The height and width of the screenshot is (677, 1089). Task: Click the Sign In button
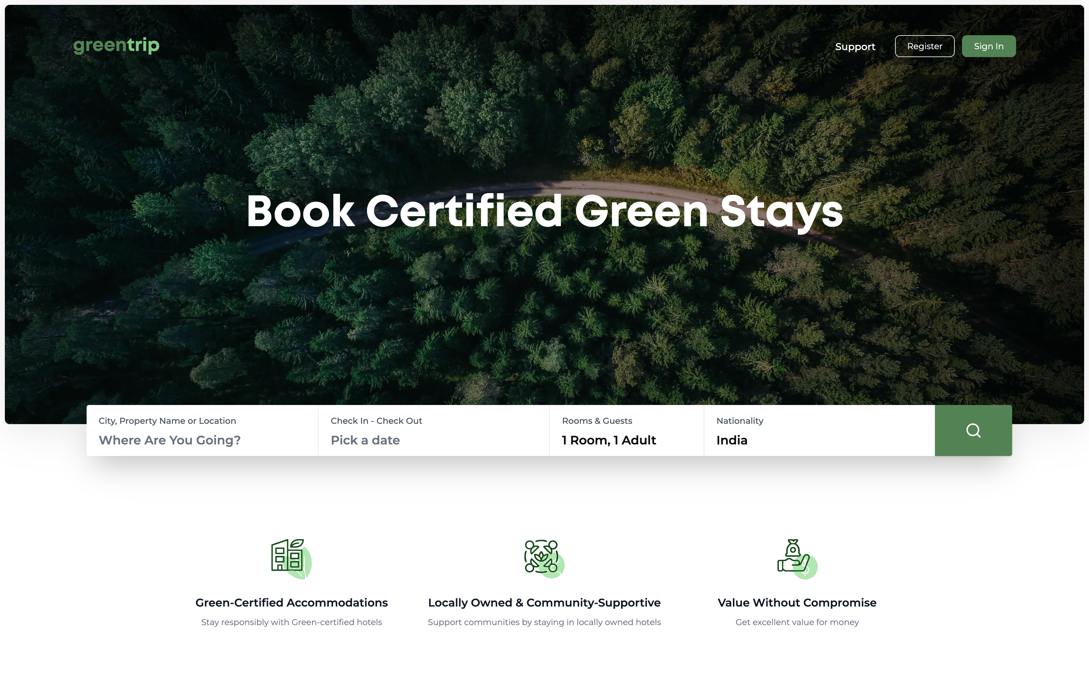pyautogui.click(x=988, y=46)
